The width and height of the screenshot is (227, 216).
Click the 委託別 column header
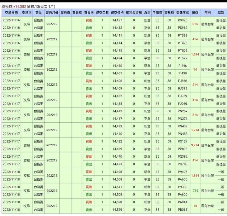[27, 13]
